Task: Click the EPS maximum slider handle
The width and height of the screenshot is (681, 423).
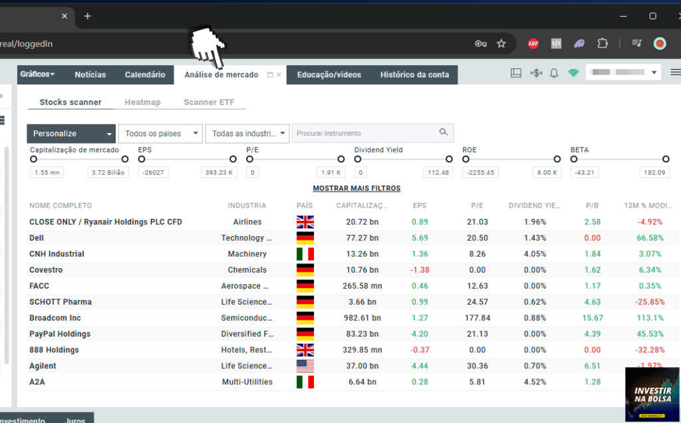Action: pyautogui.click(x=233, y=160)
